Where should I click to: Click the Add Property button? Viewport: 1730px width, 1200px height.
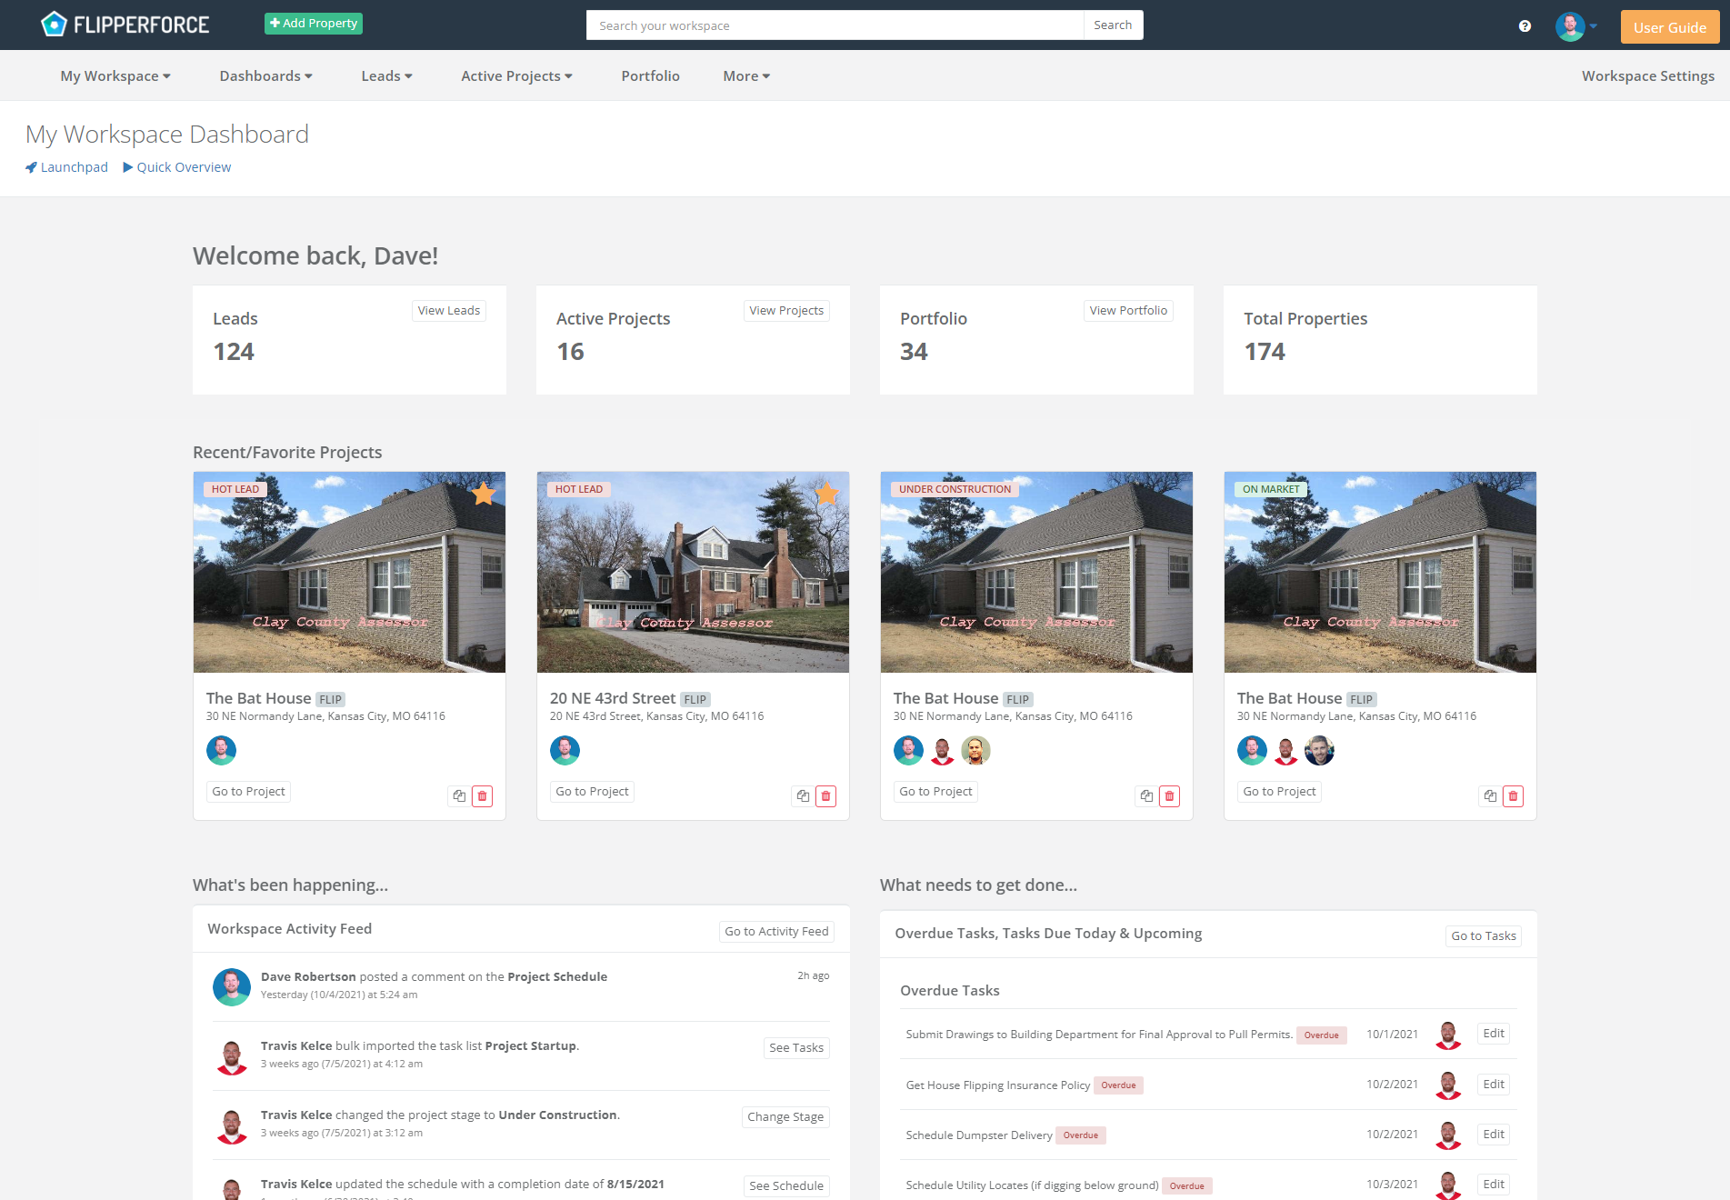pos(313,23)
